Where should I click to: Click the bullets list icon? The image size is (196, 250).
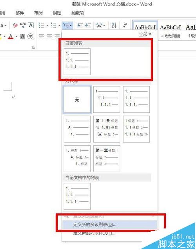(41, 25)
